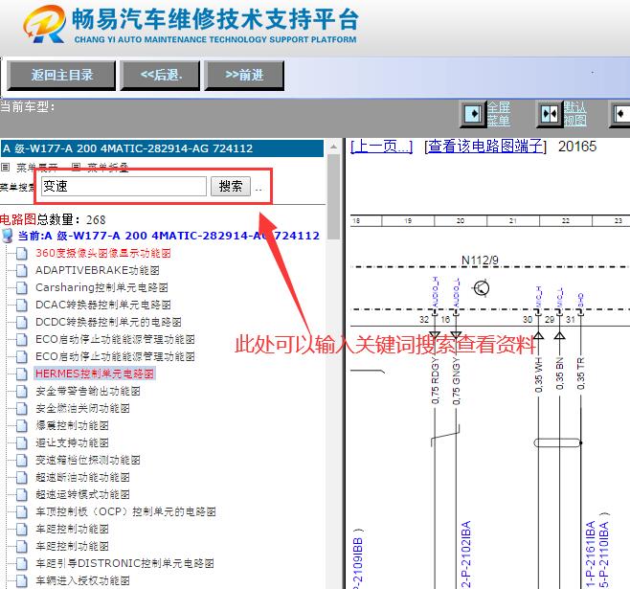Open 变速箱档位探测功能图
Image resolution: width=630 pixels, height=589 pixels.
(88, 460)
